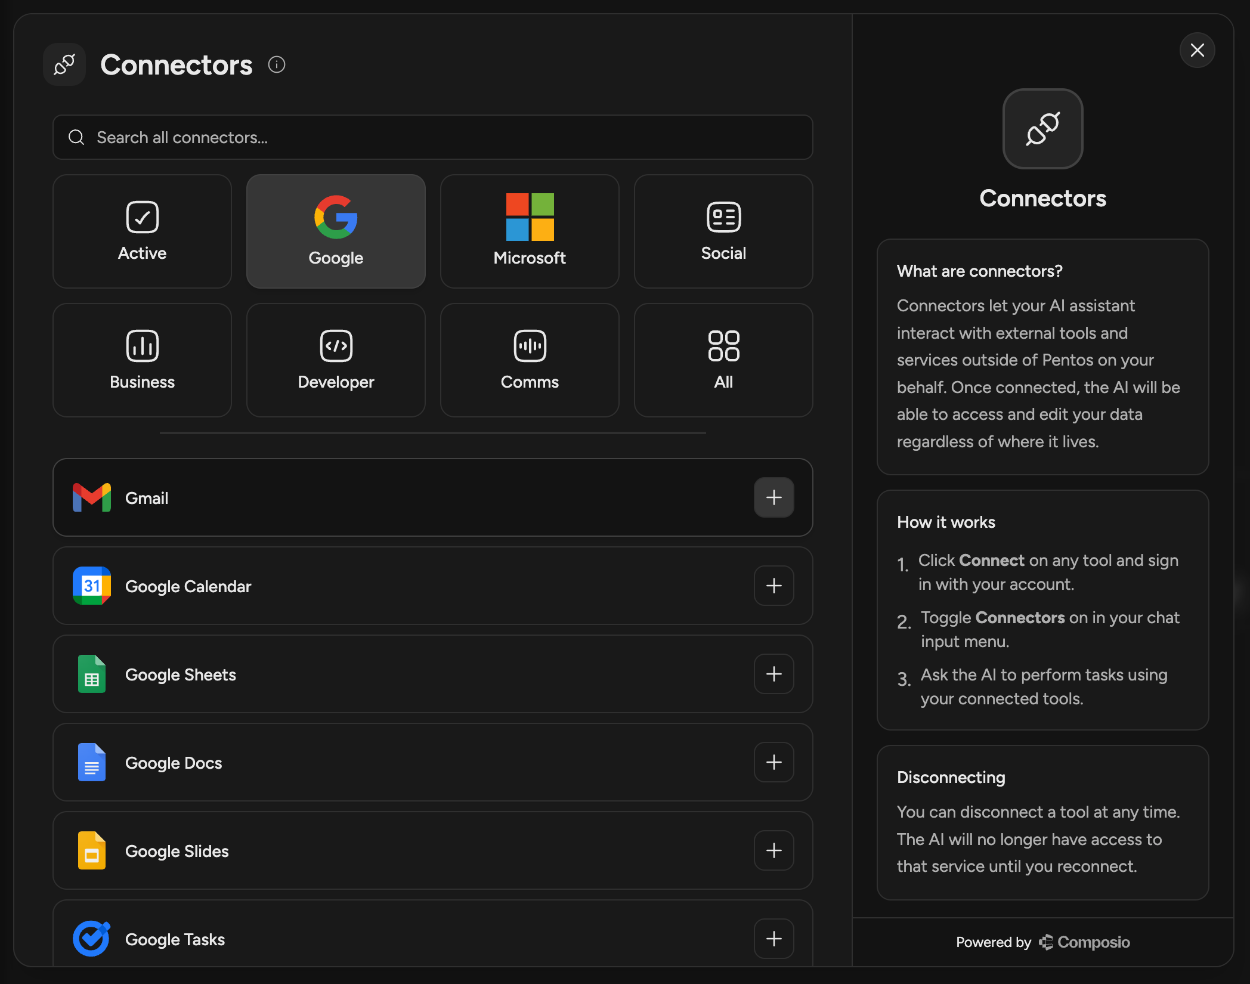Add the Google Tasks connector
The height and width of the screenshot is (984, 1250).
pyautogui.click(x=774, y=939)
